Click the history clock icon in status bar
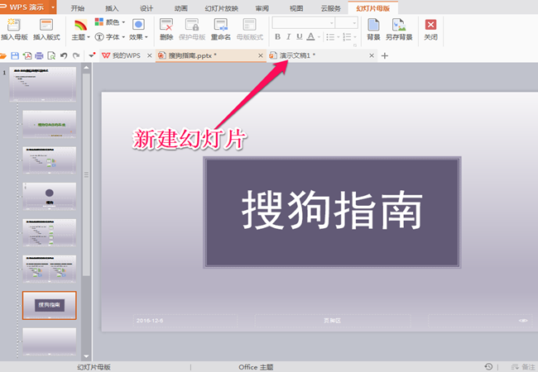Image resolution: width=538 pixels, height=372 pixels. tap(488, 366)
